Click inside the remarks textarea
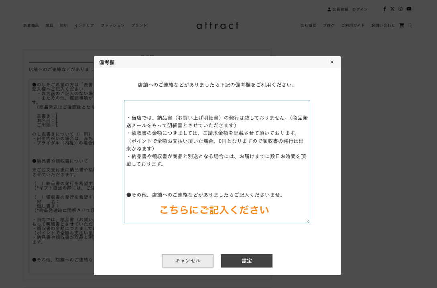Screen dimensions: 437x288 pyautogui.click(x=217, y=161)
